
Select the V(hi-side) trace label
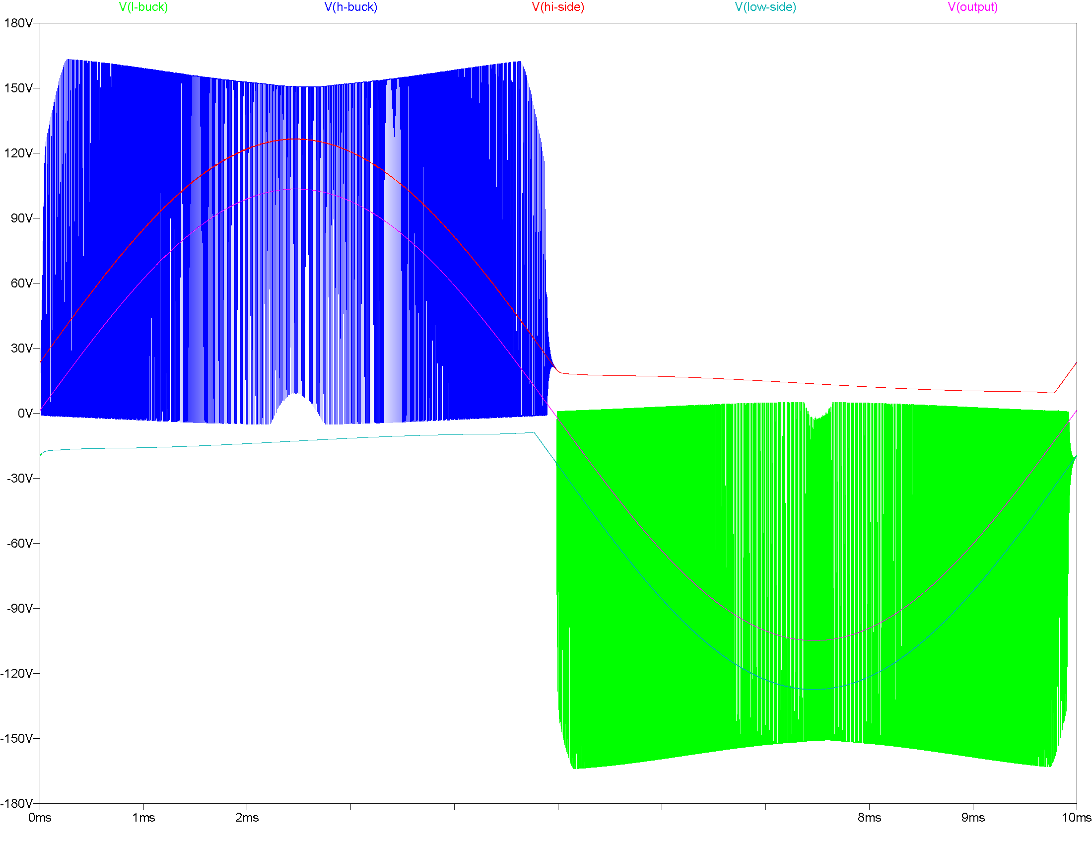tap(558, 7)
